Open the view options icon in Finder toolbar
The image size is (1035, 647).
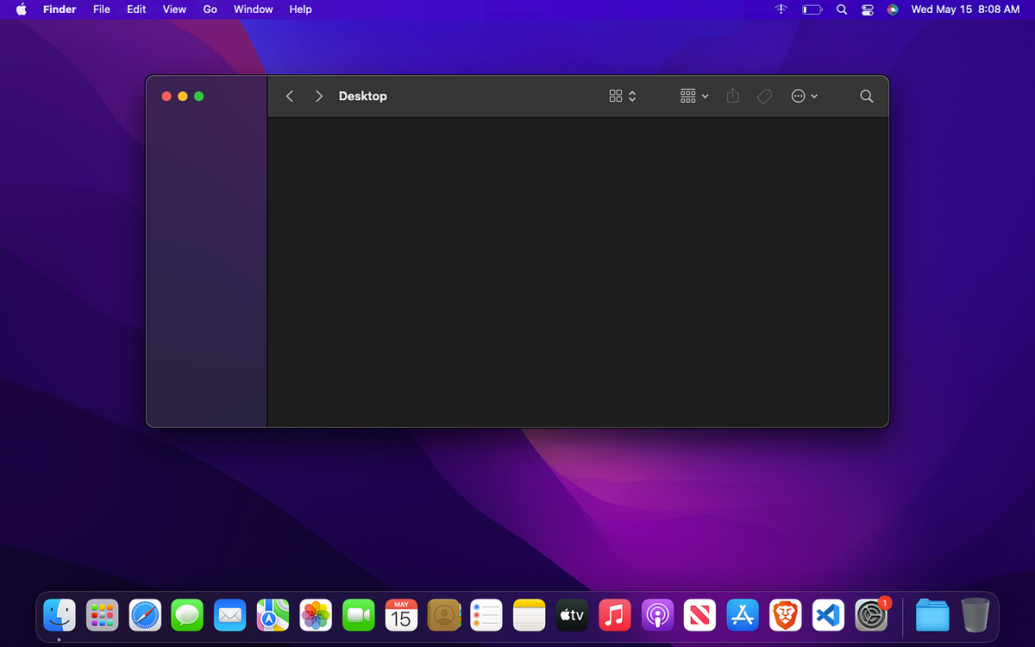coord(616,96)
